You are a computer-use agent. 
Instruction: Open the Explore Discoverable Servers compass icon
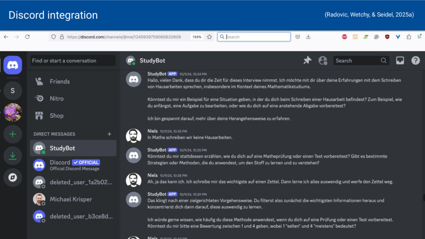12,178
